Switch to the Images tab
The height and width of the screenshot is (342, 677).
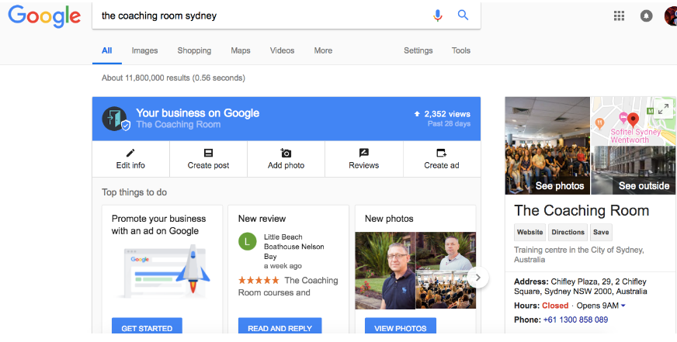click(144, 50)
